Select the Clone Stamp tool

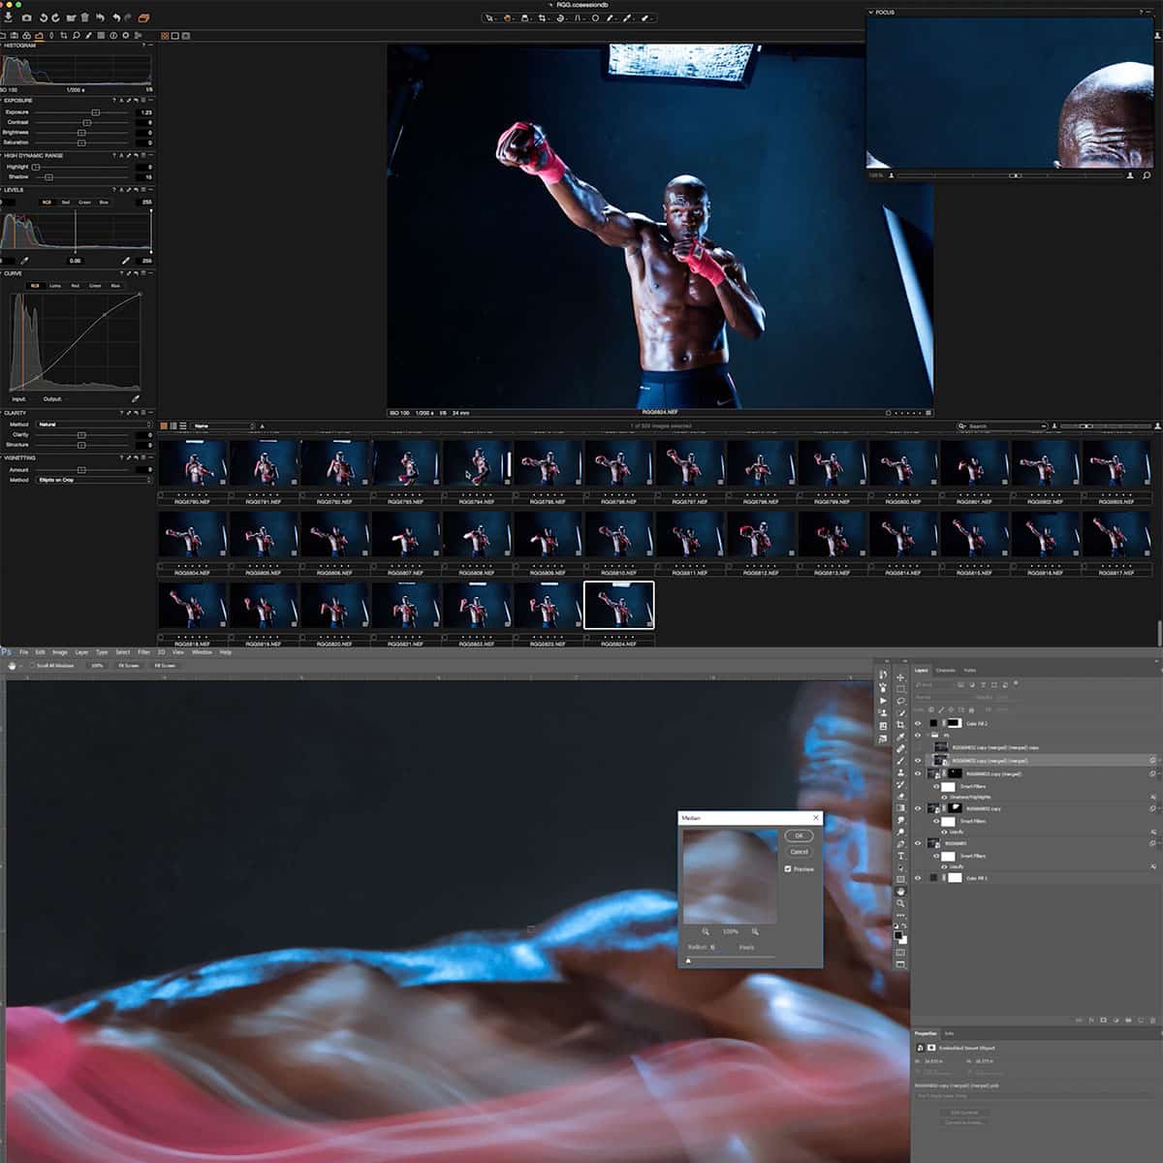(900, 772)
